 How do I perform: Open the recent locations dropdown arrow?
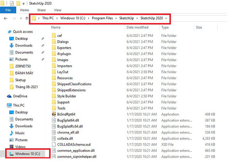tap(21, 18)
